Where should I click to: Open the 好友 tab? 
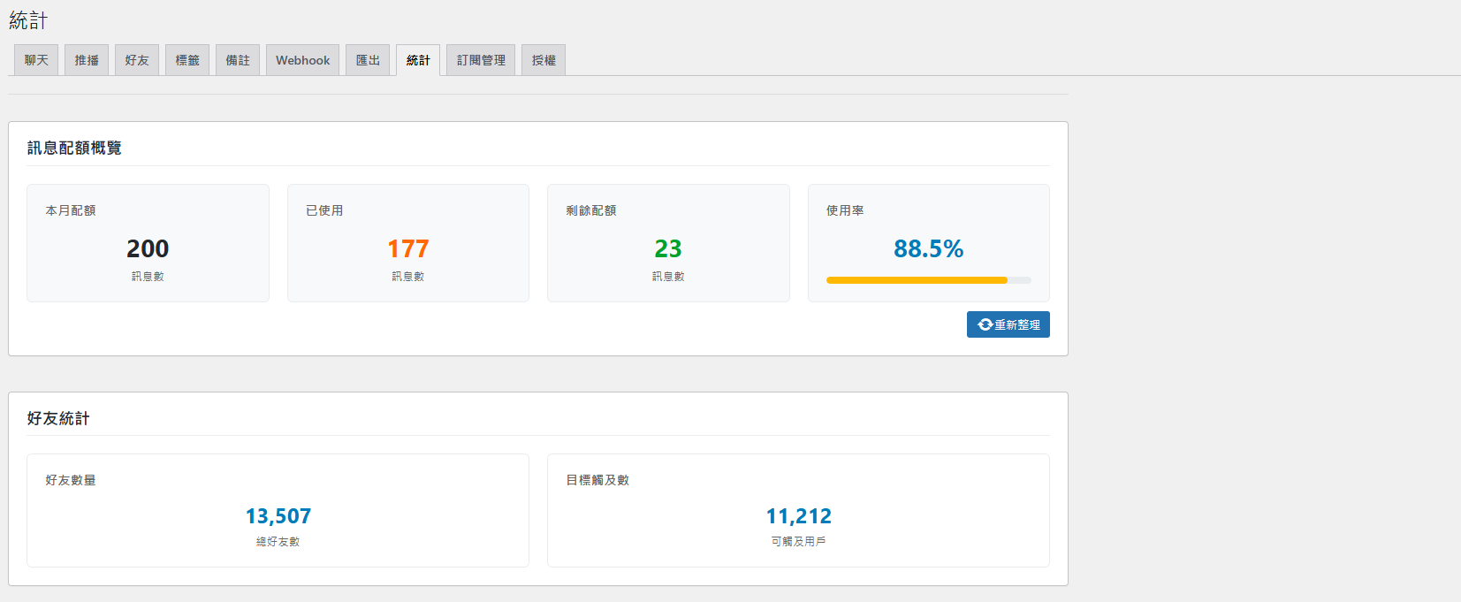pyautogui.click(x=137, y=60)
